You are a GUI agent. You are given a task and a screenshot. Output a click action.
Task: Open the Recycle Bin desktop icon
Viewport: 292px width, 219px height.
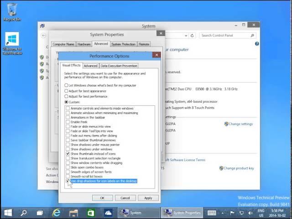(x=12, y=12)
